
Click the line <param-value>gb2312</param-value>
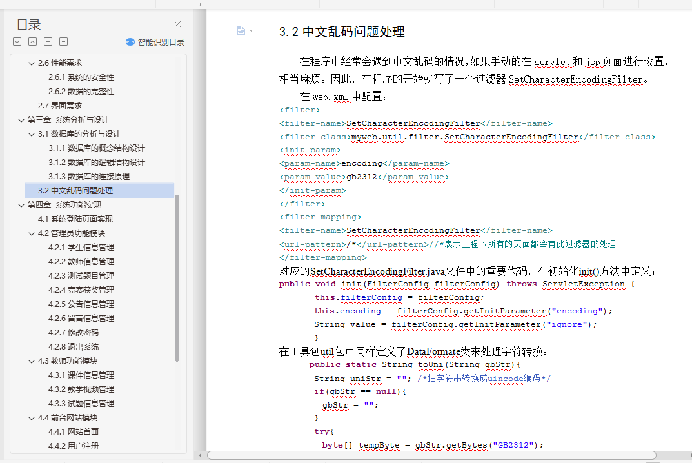tap(364, 177)
